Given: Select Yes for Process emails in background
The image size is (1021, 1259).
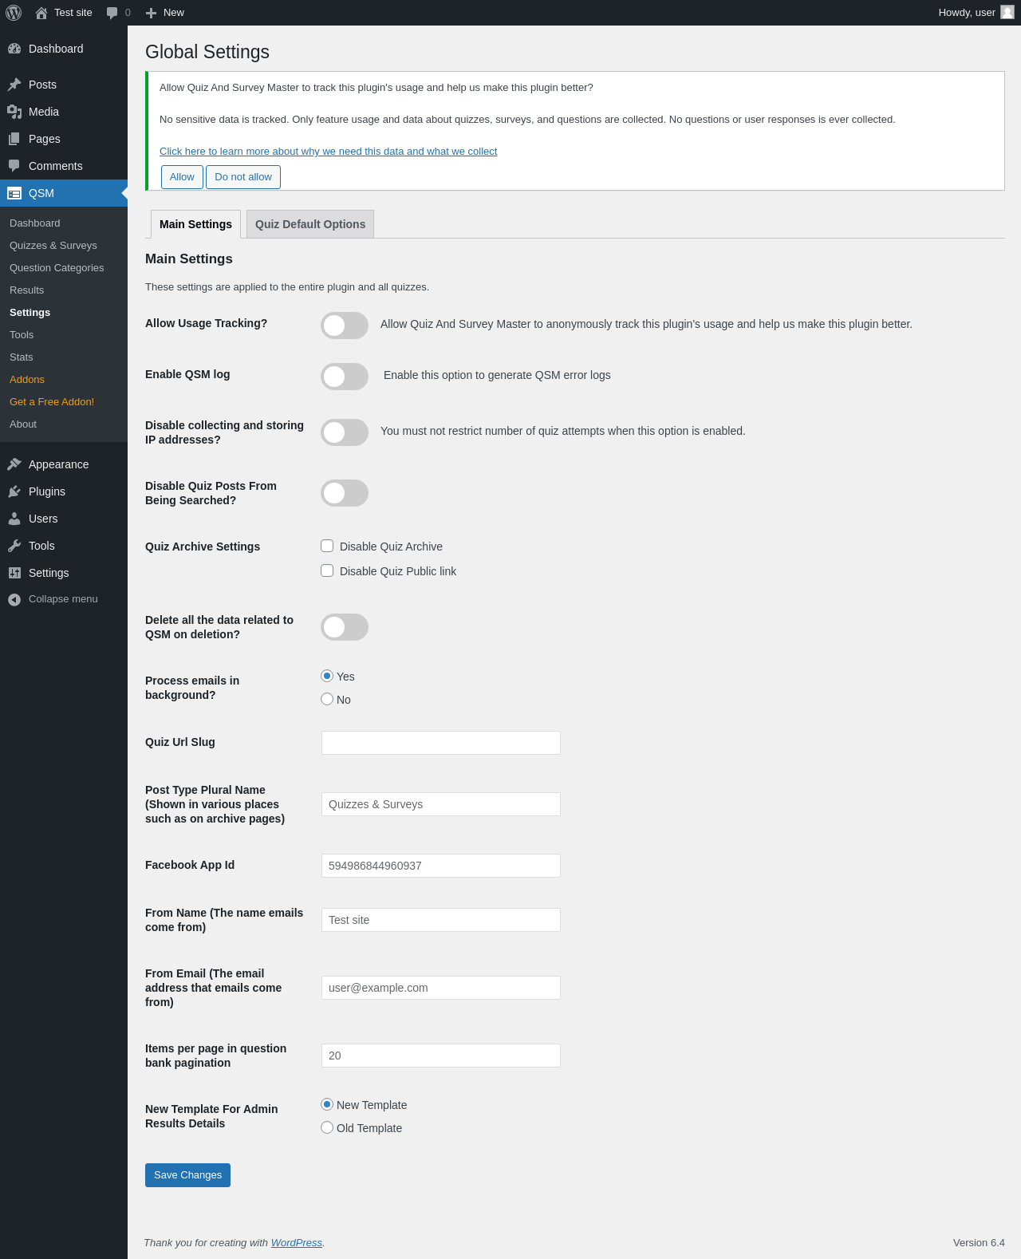Looking at the screenshot, I should 327,676.
